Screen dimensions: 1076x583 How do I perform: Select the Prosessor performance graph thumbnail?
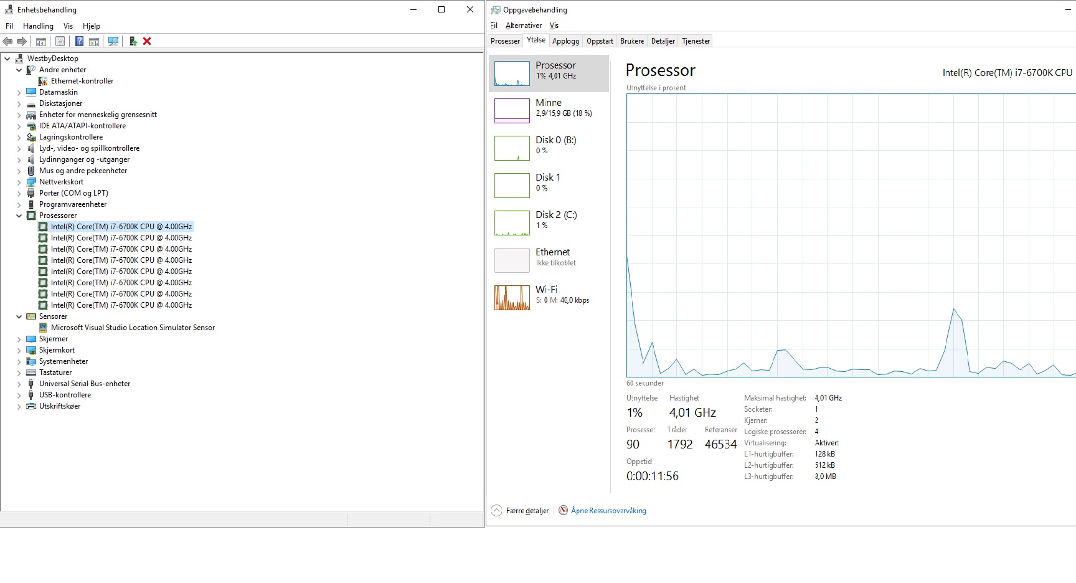512,73
